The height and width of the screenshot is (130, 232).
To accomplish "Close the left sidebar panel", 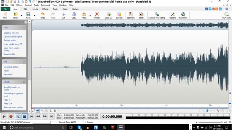I will 26,22.
